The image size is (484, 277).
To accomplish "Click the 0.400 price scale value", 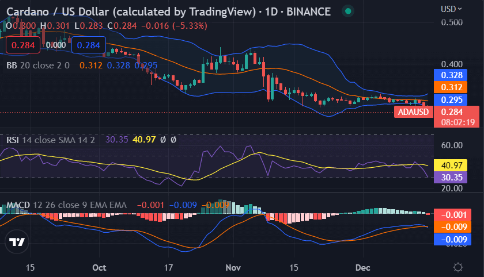I will [x=452, y=64].
